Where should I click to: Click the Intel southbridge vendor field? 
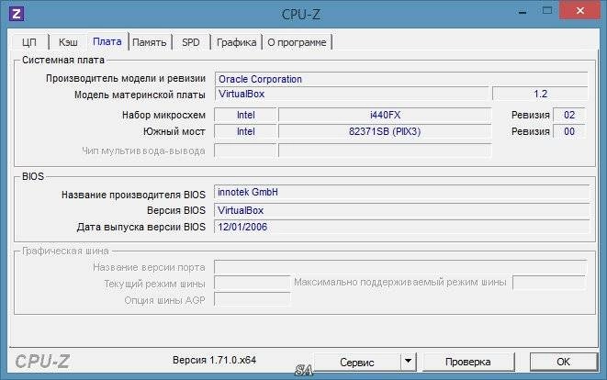point(245,131)
